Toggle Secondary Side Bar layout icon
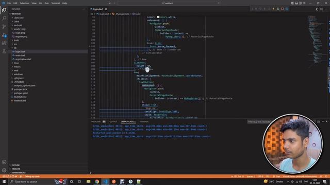330x185 pixels. [300, 3]
